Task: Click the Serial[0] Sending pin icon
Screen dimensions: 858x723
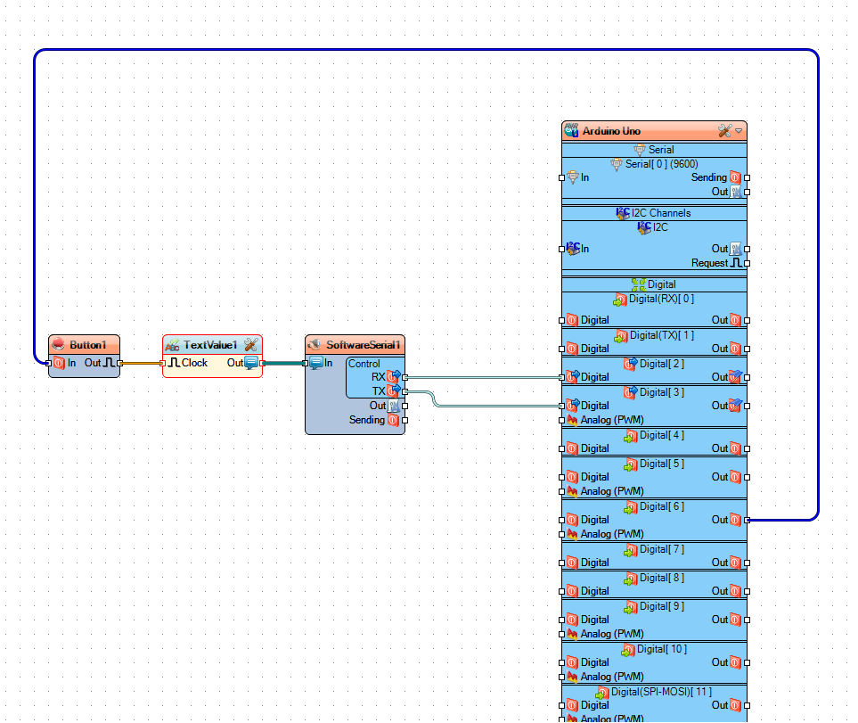Action: [735, 177]
